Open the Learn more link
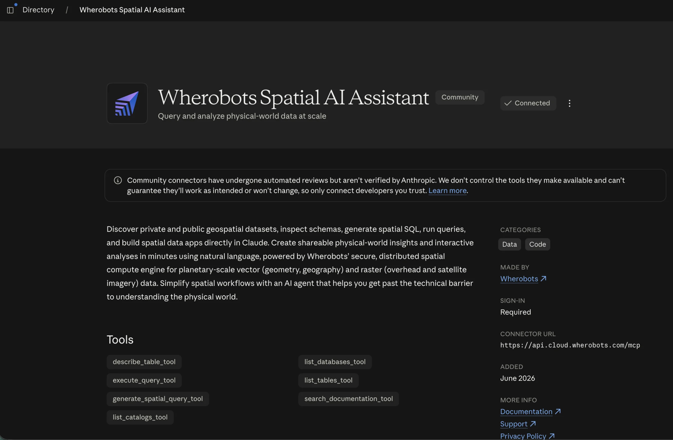Image resolution: width=673 pixels, height=440 pixels. click(447, 191)
